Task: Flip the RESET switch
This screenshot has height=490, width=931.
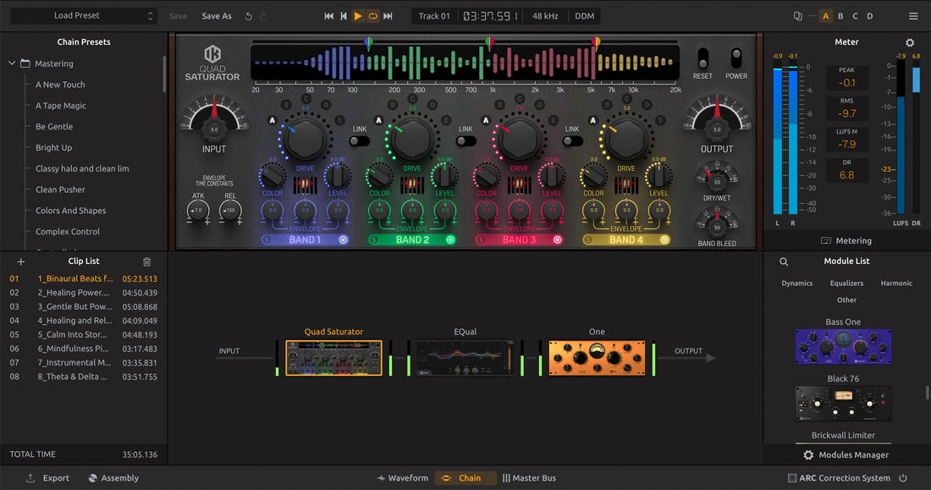Action: (703, 58)
